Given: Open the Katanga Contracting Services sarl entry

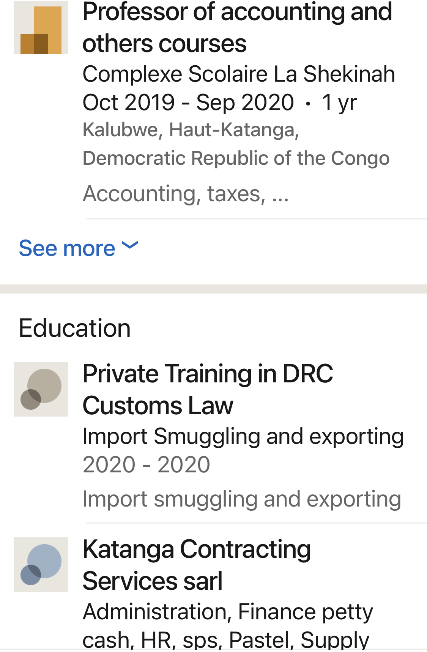Looking at the screenshot, I should (x=197, y=565).
